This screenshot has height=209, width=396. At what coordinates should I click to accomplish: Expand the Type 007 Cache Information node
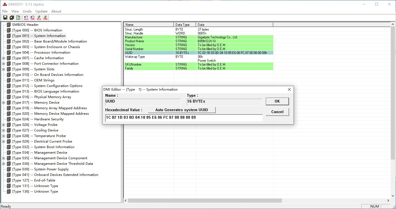3,58
